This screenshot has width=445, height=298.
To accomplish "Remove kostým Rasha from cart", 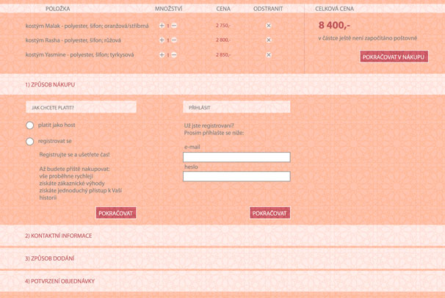I will pos(268,40).
